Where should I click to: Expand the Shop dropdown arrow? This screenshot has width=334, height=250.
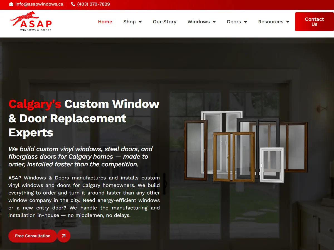pyautogui.click(x=140, y=22)
